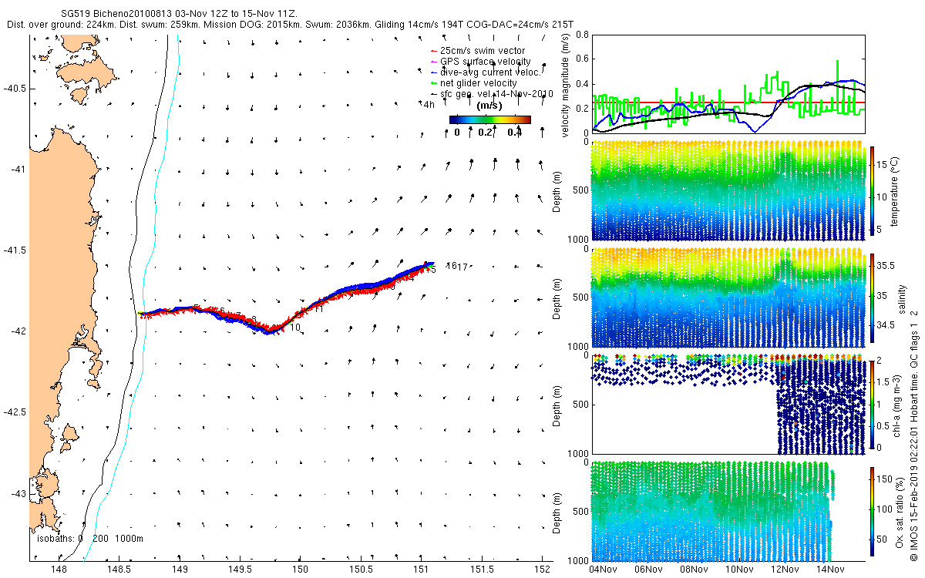Click the '-41.5' latitude tick label
The height and width of the screenshot is (578, 925).
(14, 250)
